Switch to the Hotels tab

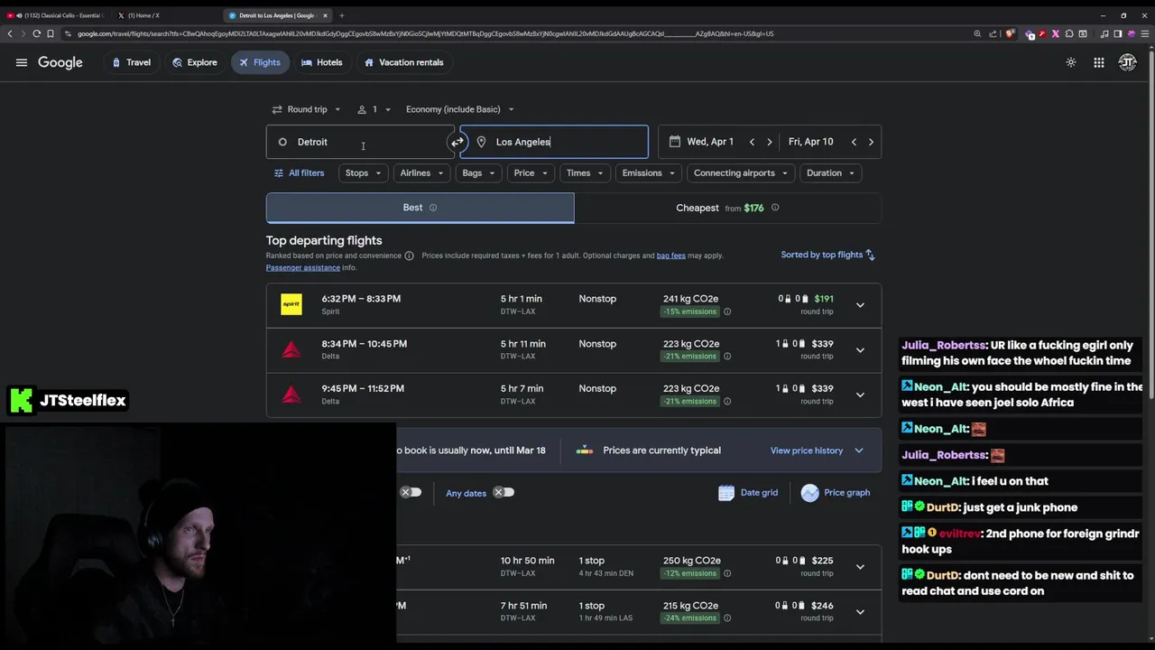tap(321, 62)
